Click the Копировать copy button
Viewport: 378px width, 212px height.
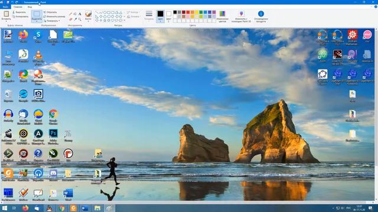(x=20, y=16)
